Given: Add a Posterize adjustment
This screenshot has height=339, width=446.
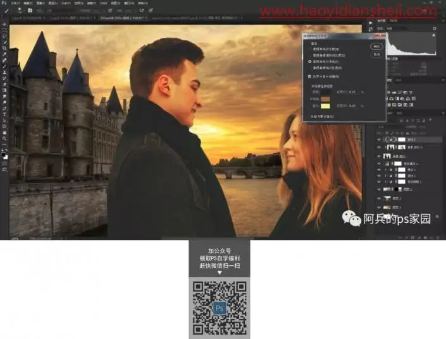Looking at the screenshot, I should tap(394, 105).
